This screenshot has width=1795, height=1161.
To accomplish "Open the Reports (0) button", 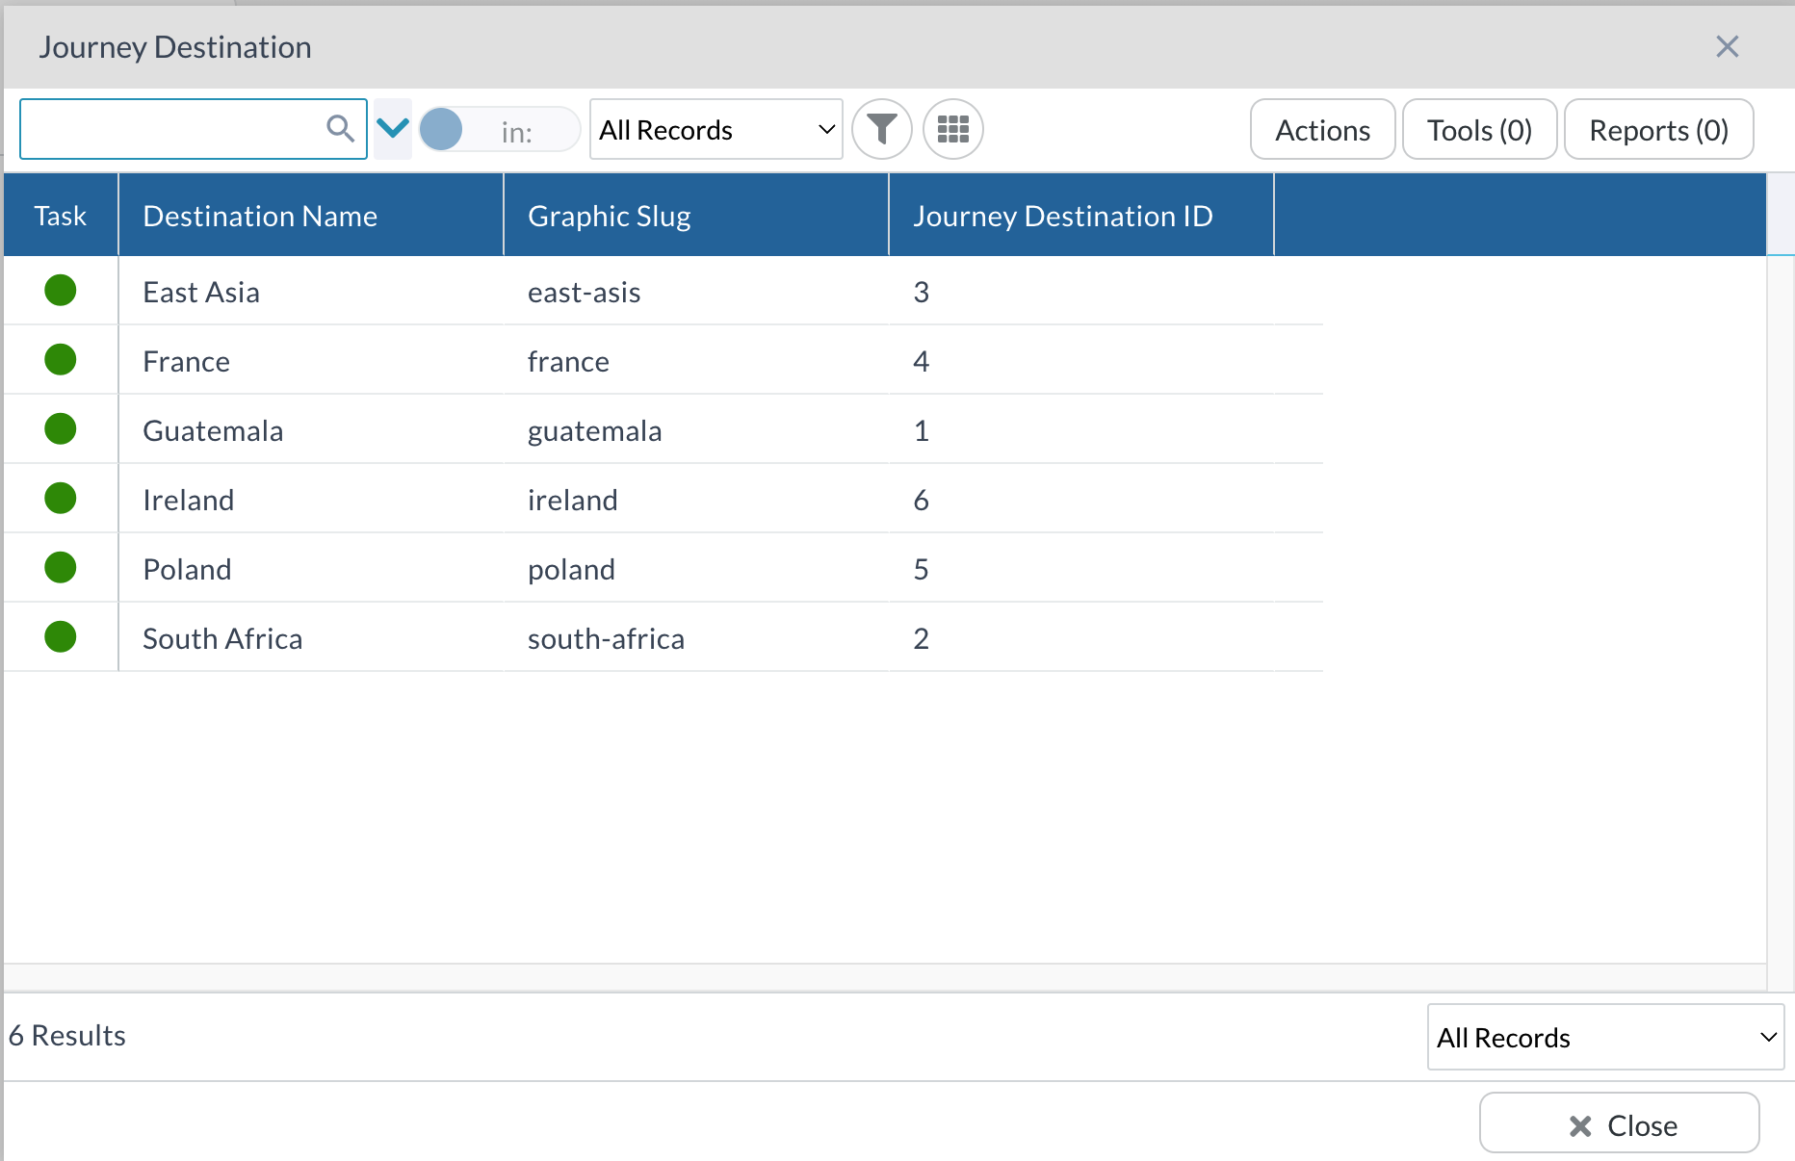I will pos(1658,129).
